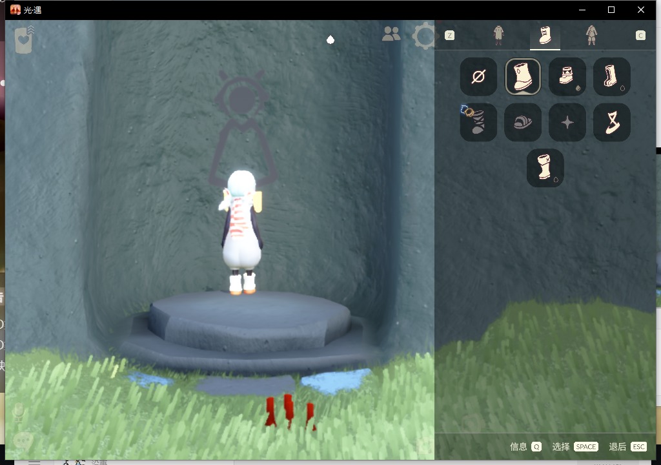Switch to the shoes category tab
Image resolution: width=661 pixels, height=465 pixels.
click(x=545, y=36)
